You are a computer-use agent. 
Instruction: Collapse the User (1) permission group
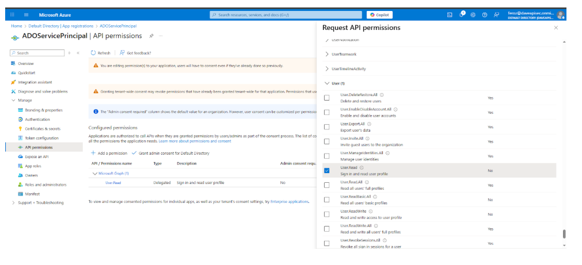(328, 83)
